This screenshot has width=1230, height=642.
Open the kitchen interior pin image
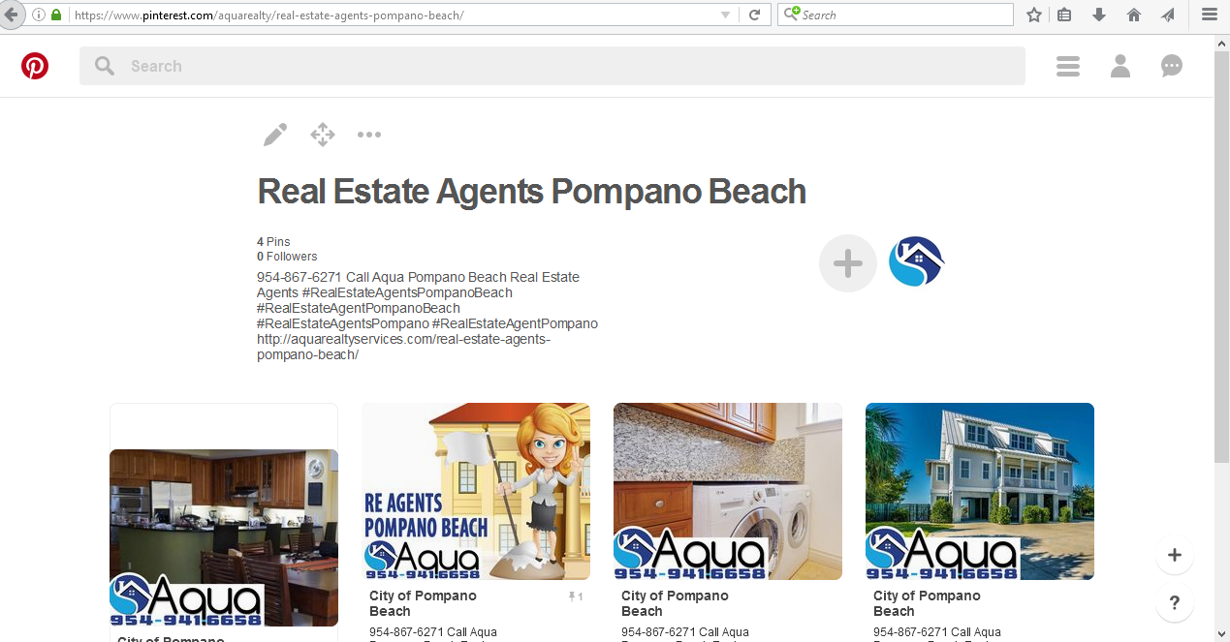click(x=224, y=537)
